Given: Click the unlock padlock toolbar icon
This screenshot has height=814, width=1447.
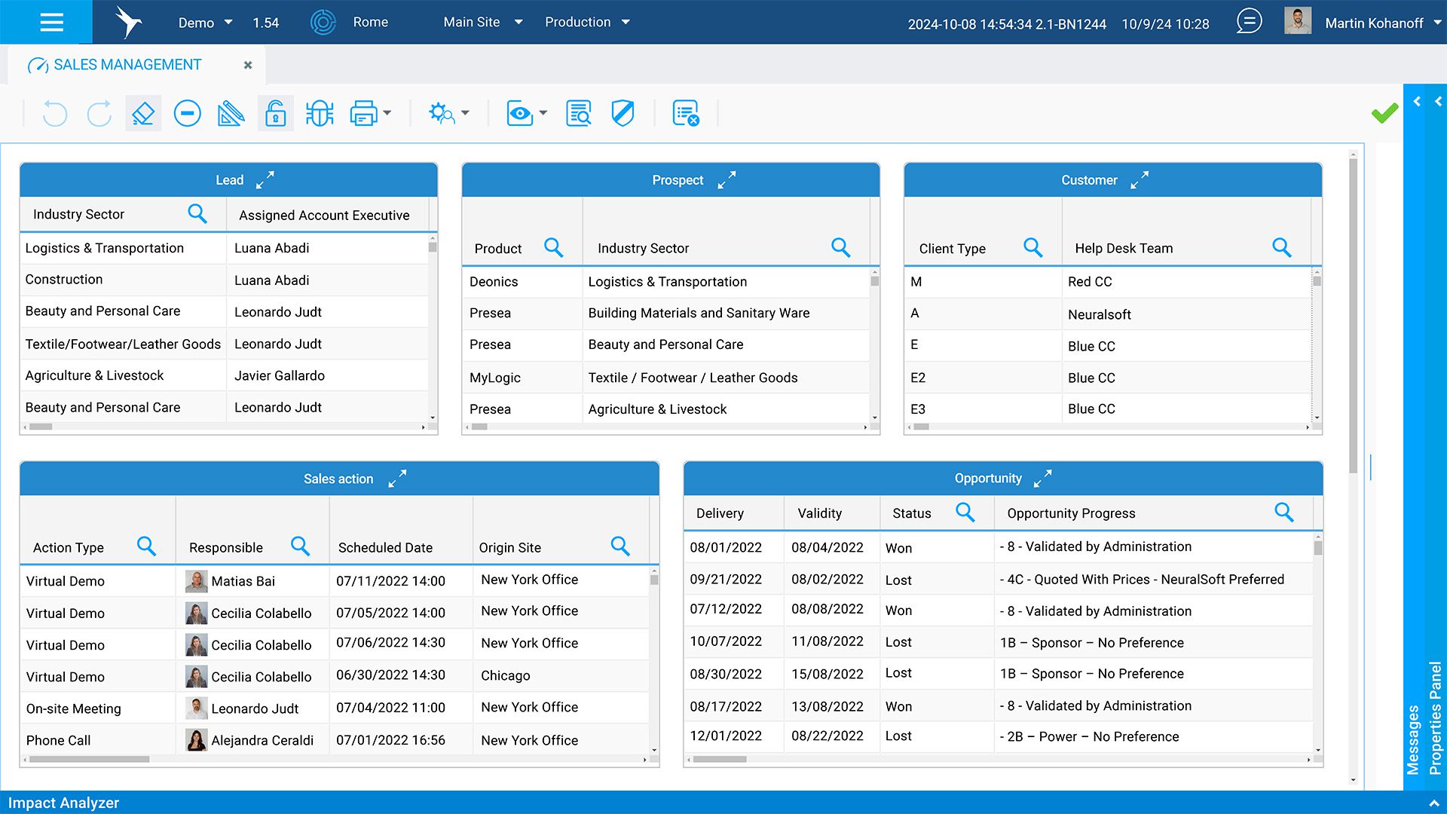Looking at the screenshot, I should click(275, 114).
